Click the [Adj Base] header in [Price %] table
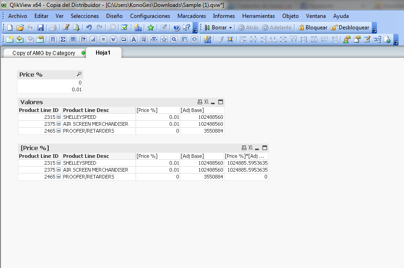The height and width of the screenshot is (268, 404). tap(202, 156)
